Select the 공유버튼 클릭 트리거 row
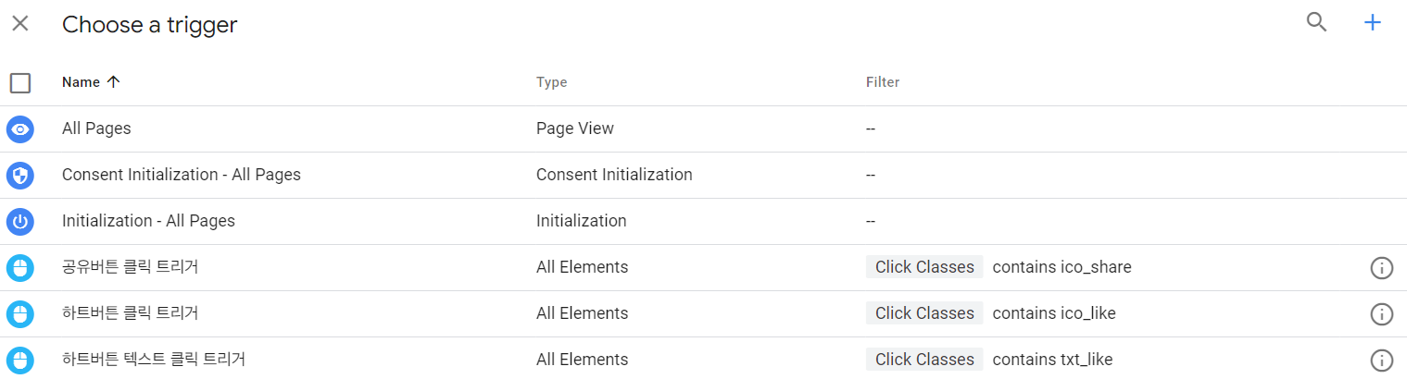Viewport: 1407px width, 379px height. click(703, 268)
